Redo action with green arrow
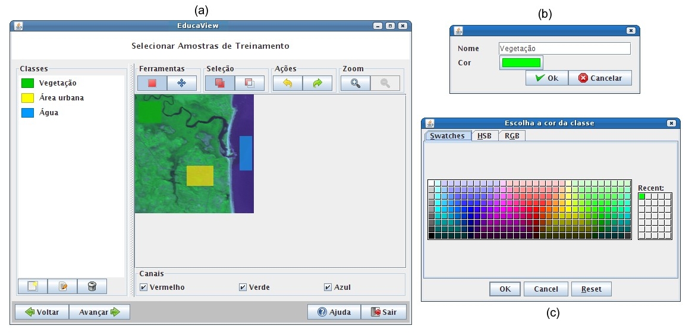This screenshot has width=692, height=335. coord(317,83)
